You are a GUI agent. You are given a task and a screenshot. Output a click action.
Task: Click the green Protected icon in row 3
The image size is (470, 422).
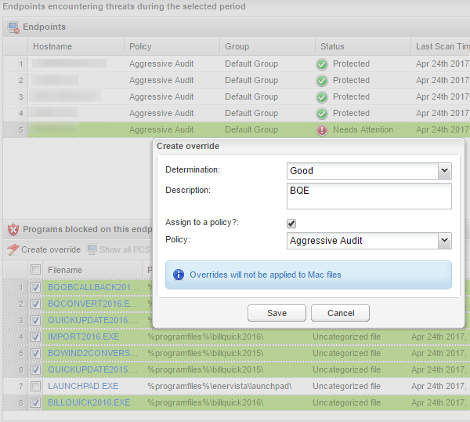(322, 97)
